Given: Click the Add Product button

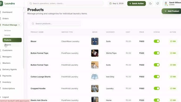Looking at the screenshot, I should 171,11.
